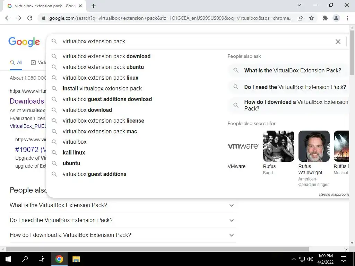Open the taskbar search magnifier

pos(25,259)
